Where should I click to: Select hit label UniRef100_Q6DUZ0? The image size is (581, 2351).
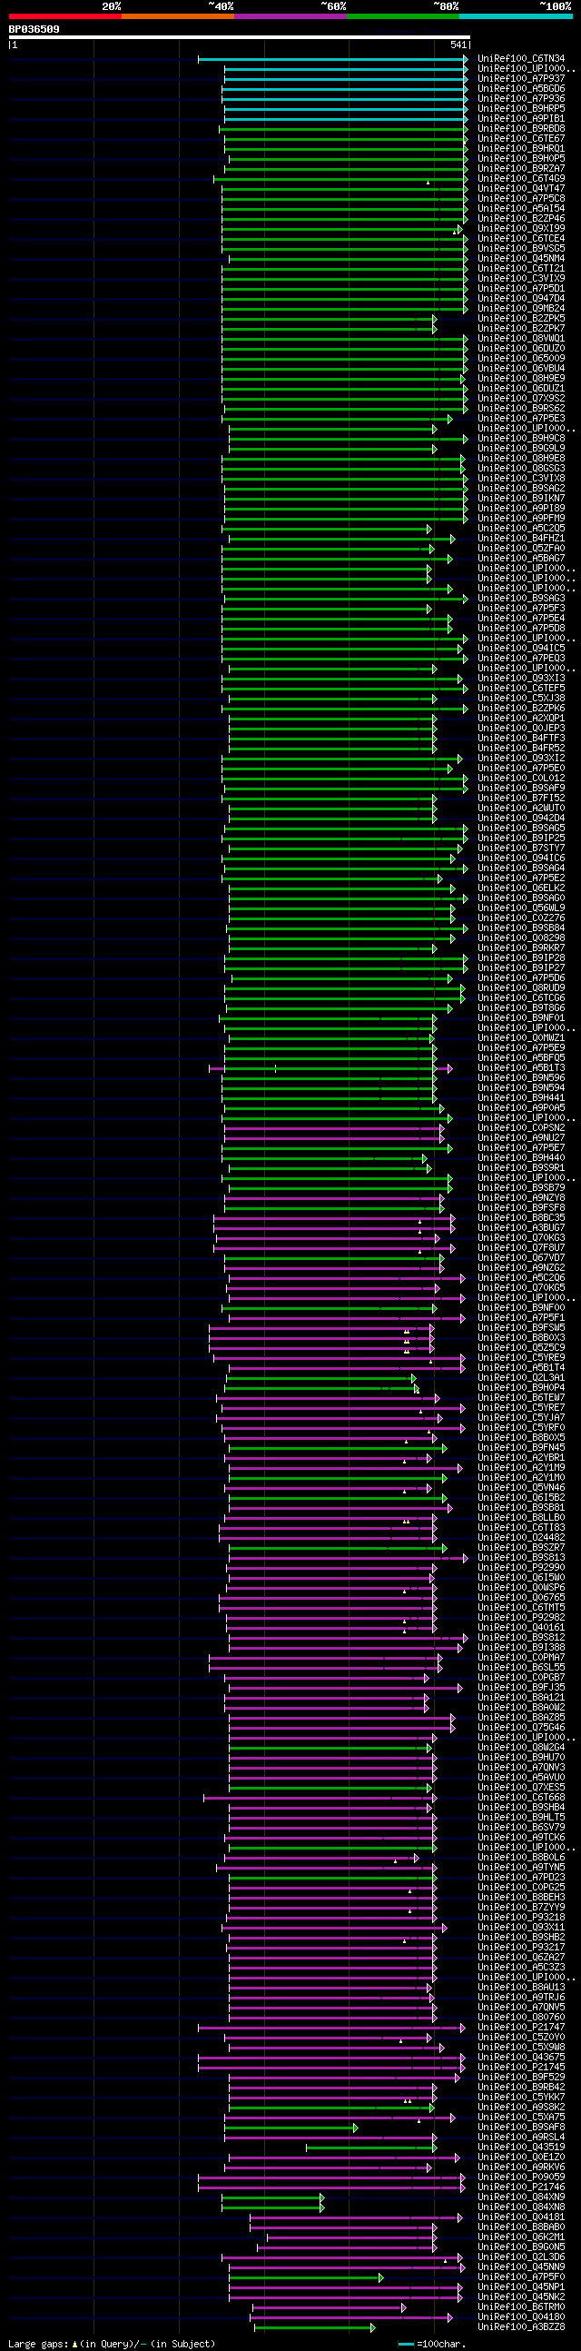tap(521, 350)
